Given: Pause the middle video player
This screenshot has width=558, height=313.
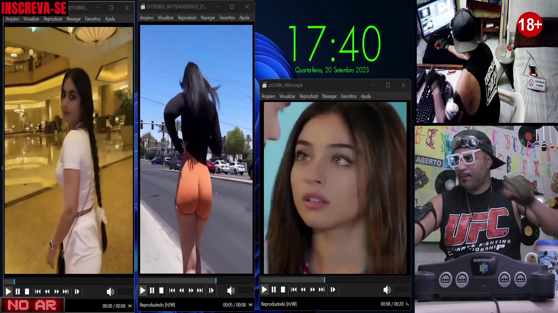Looking at the screenshot, I should pos(152,290).
